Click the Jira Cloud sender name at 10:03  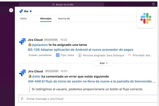(x=35, y=71)
